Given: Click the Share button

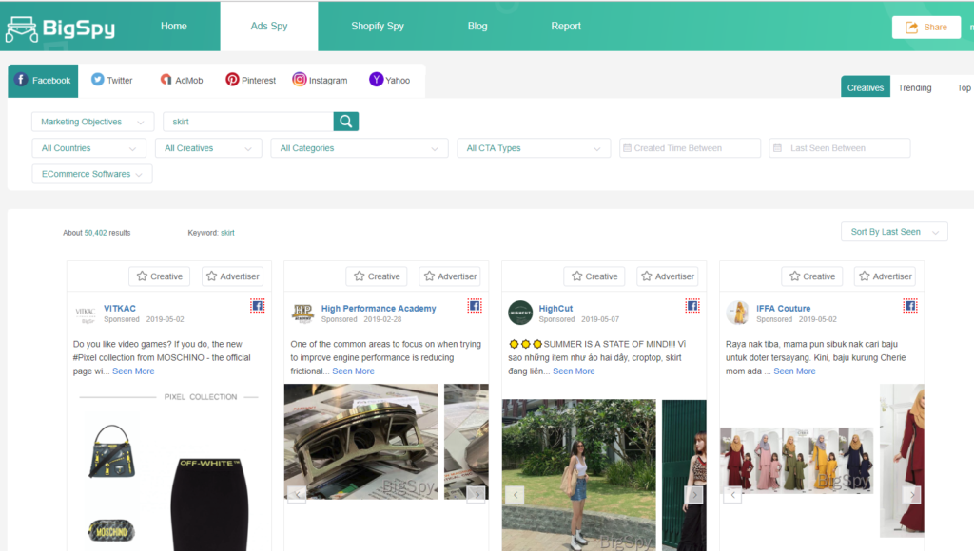Looking at the screenshot, I should [926, 28].
